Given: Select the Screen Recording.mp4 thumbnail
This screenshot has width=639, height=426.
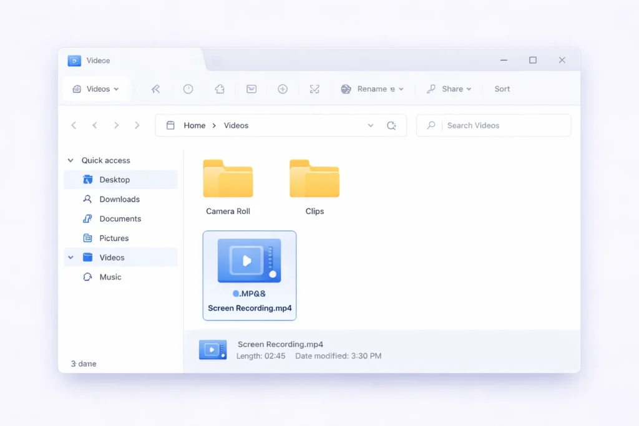Looking at the screenshot, I should pos(250,260).
